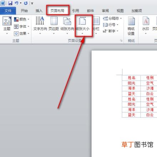This screenshot has height=157, width=157.
Task: Switch to the 审阅 (Review) tab
Action: coord(105,11)
